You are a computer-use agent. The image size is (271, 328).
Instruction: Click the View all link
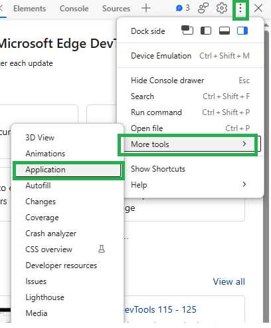[x=229, y=281]
